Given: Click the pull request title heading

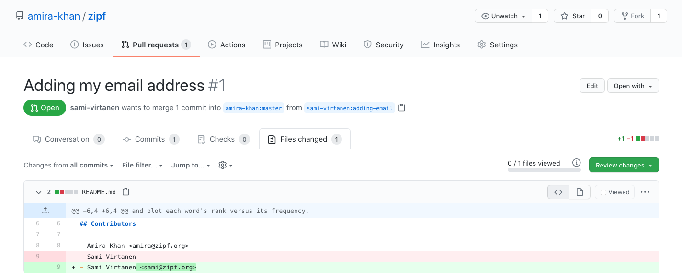Looking at the screenshot, I should pos(125,86).
